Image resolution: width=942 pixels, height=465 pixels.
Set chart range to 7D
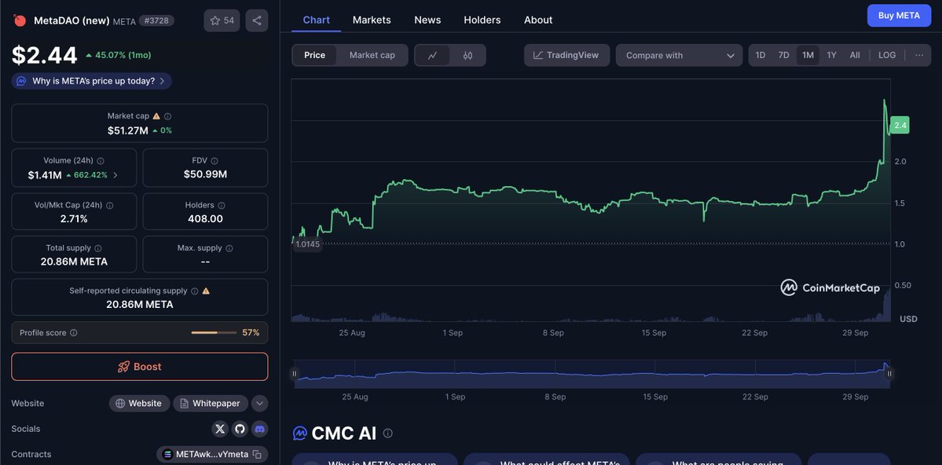coord(784,55)
